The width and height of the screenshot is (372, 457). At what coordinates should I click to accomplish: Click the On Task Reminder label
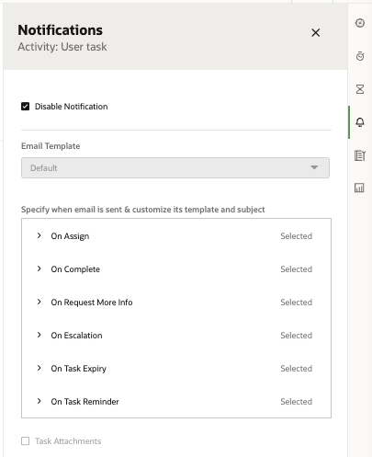click(85, 402)
